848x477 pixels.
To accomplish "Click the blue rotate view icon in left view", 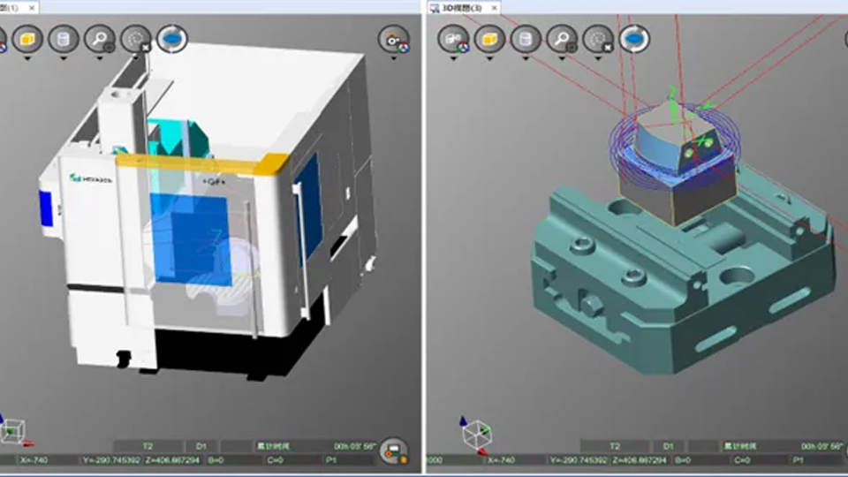I will 171,39.
